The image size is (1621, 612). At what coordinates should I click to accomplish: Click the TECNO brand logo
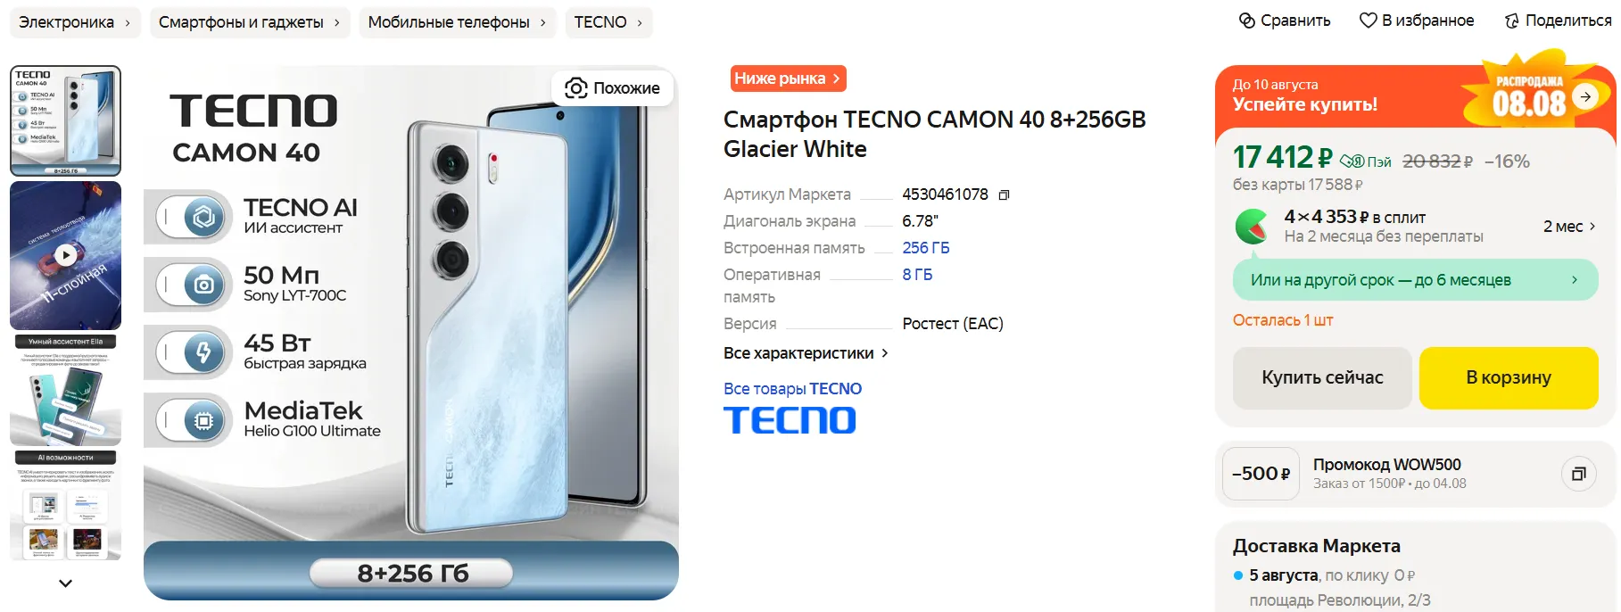790,420
